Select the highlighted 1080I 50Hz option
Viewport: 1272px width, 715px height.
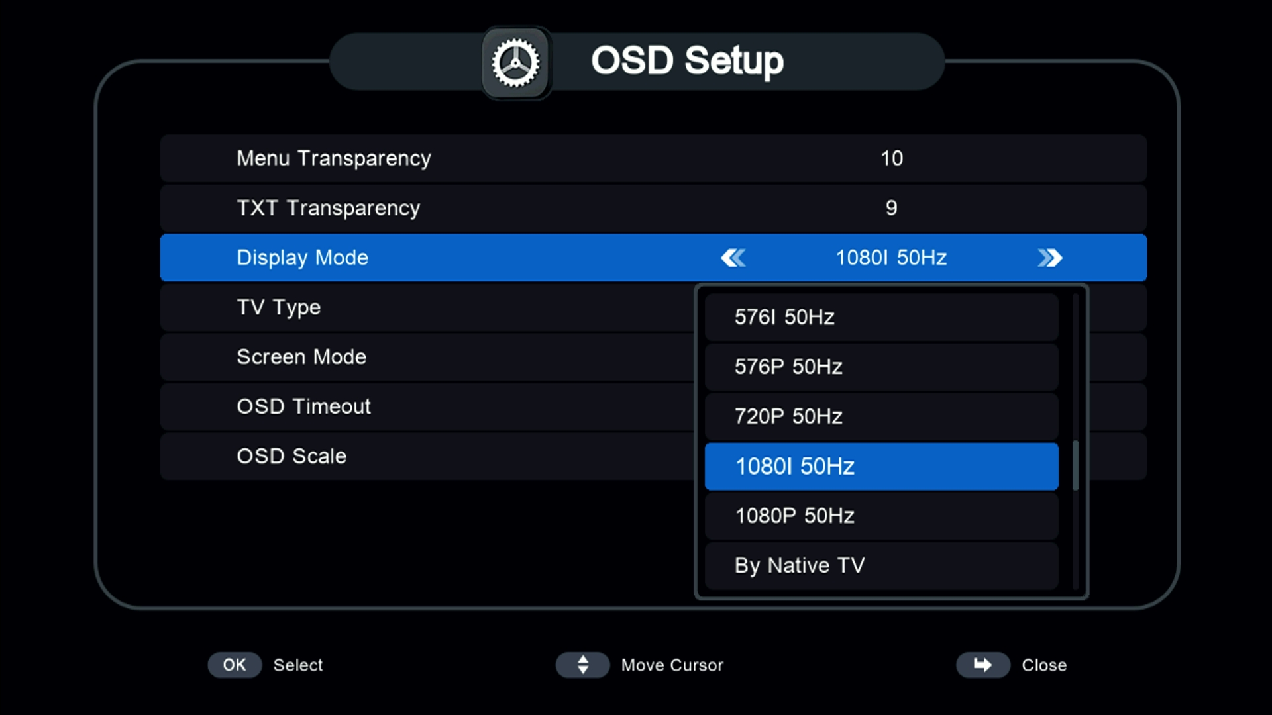(881, 466)
